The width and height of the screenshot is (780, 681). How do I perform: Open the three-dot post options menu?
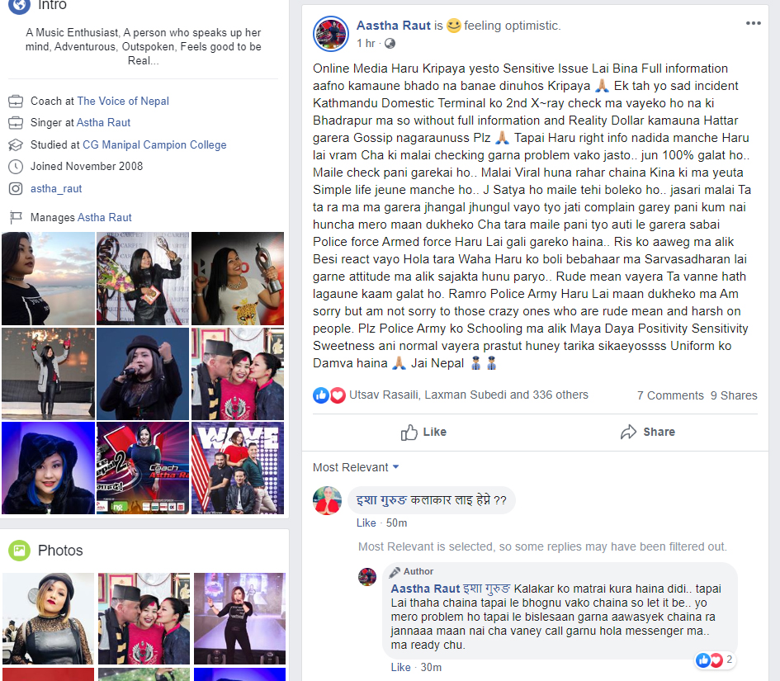(x=753, y=23)
